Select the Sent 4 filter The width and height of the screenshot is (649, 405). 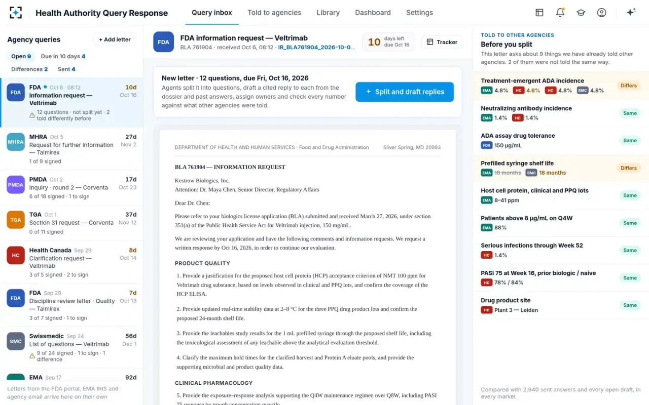(x=66, y=69)
